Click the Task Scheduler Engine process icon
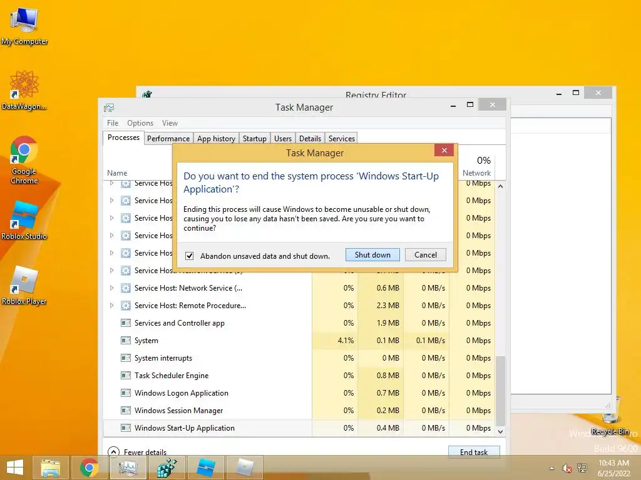The width and height of the screenshot is (641, 480). 125,376
